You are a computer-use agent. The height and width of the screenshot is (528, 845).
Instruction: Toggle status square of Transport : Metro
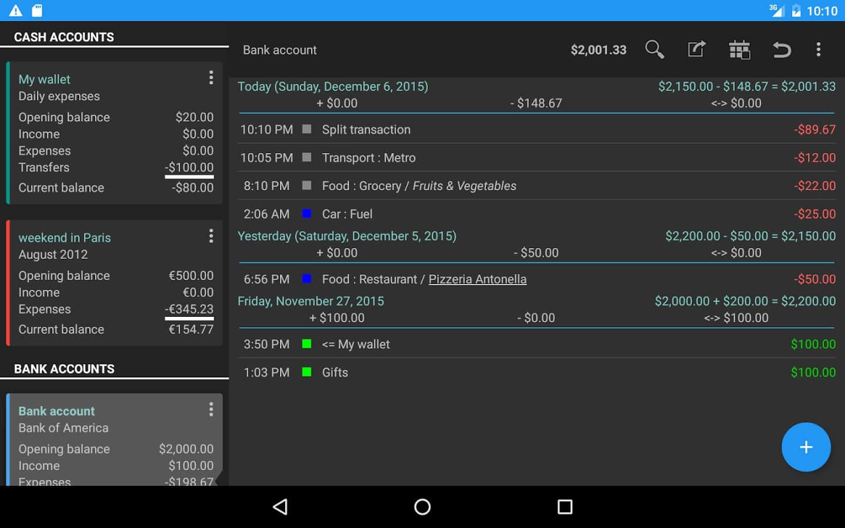pos(306,157)
